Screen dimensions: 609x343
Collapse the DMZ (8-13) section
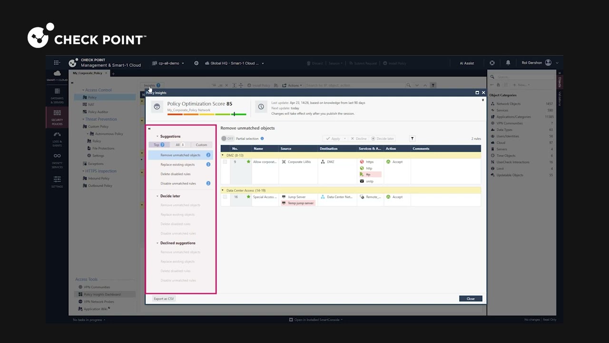click(223, 155)
